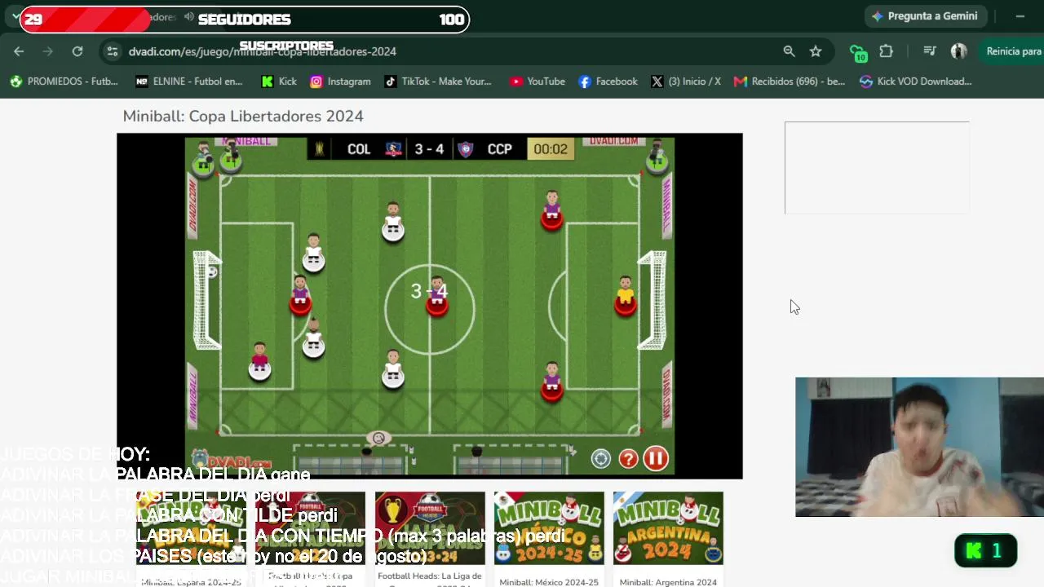Expand the tab search chevron
The width and height of the screenshot is (1044, 587).
click(x=15, y=16)
